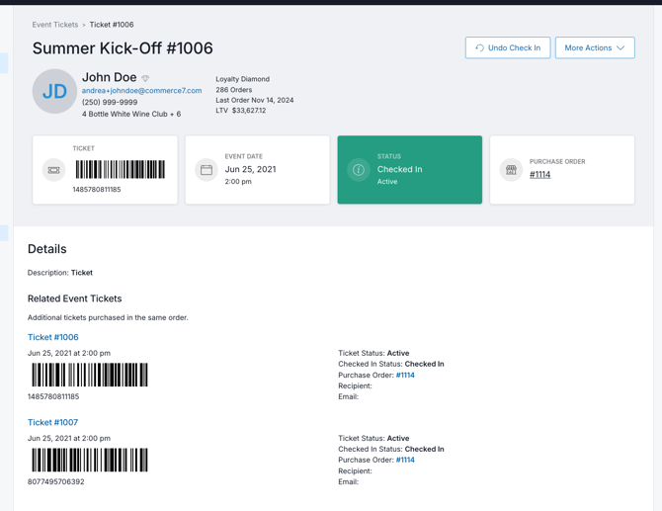
Task: Click the calendar icon in Event Date card
Action: [207, 170]
